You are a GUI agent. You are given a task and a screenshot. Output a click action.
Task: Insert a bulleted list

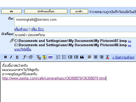64,57
